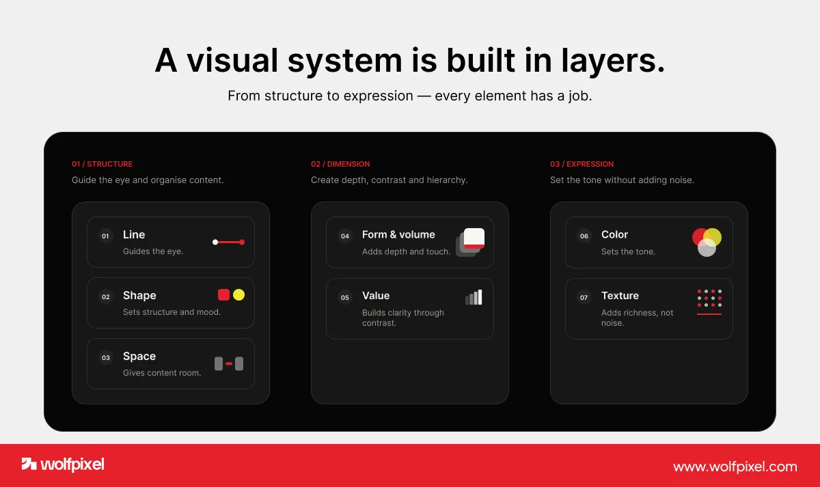Viewport: 820px width, 487px height.
Task: Select the 03 / EXPRESSION heading
Action: point(582,164)
